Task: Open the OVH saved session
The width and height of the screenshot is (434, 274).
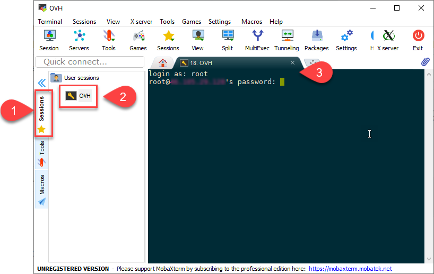Action: click(x=79, y=96)
